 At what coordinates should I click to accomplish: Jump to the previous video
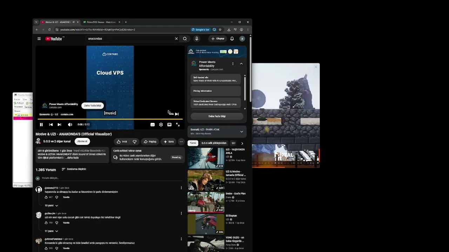tap(51, 125)
